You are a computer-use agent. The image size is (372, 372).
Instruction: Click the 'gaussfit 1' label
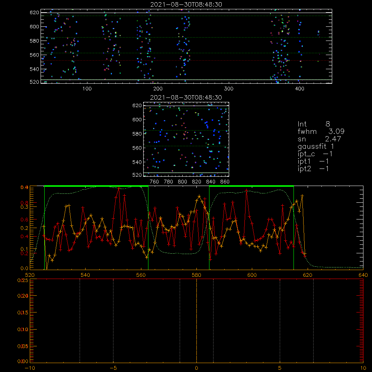[316, 146]
